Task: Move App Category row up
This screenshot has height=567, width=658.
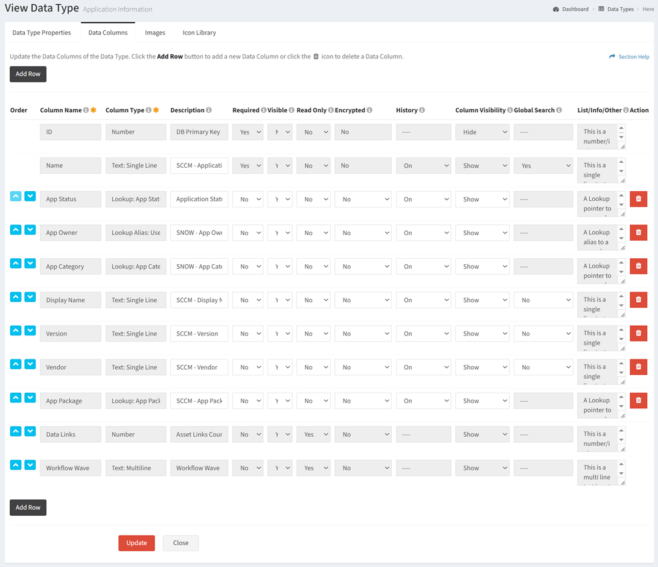Action: click(x=16, y=264)
